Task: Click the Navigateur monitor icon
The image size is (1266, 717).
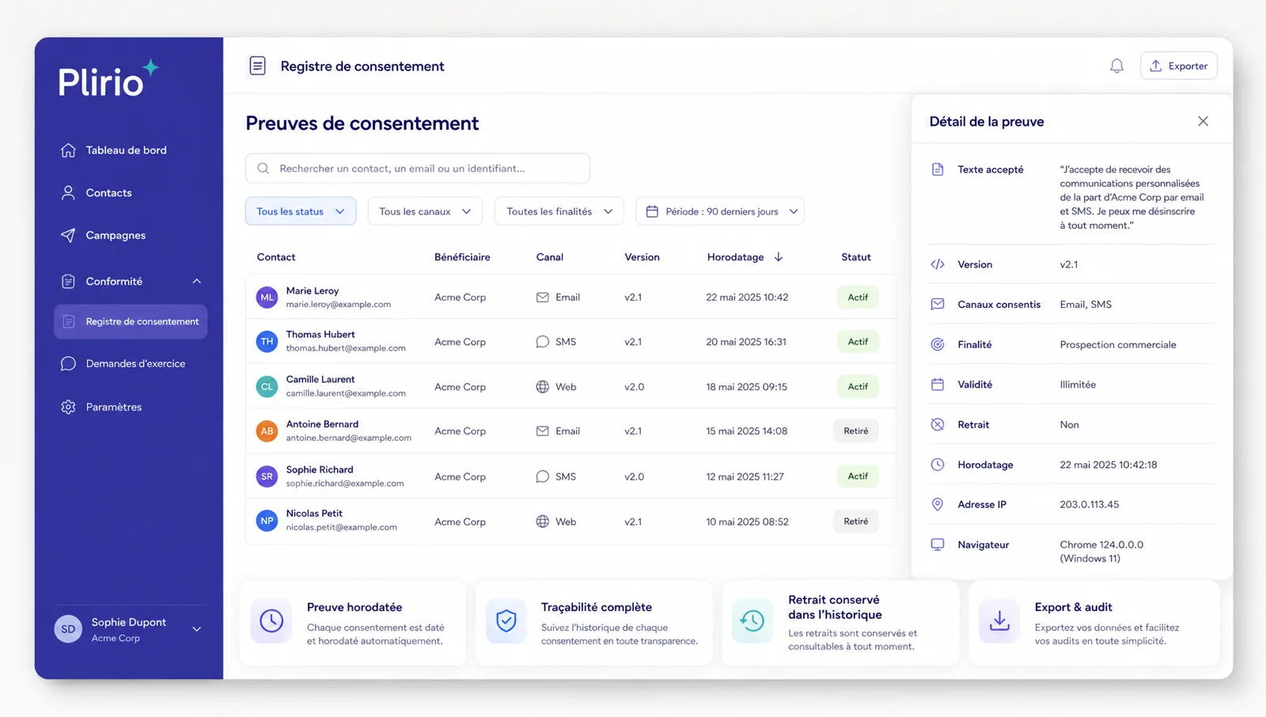Action: click(938, 544)
